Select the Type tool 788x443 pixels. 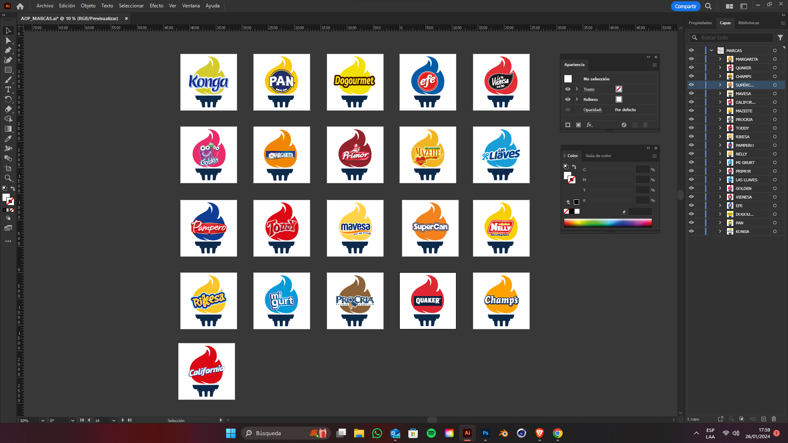(8, 89)
